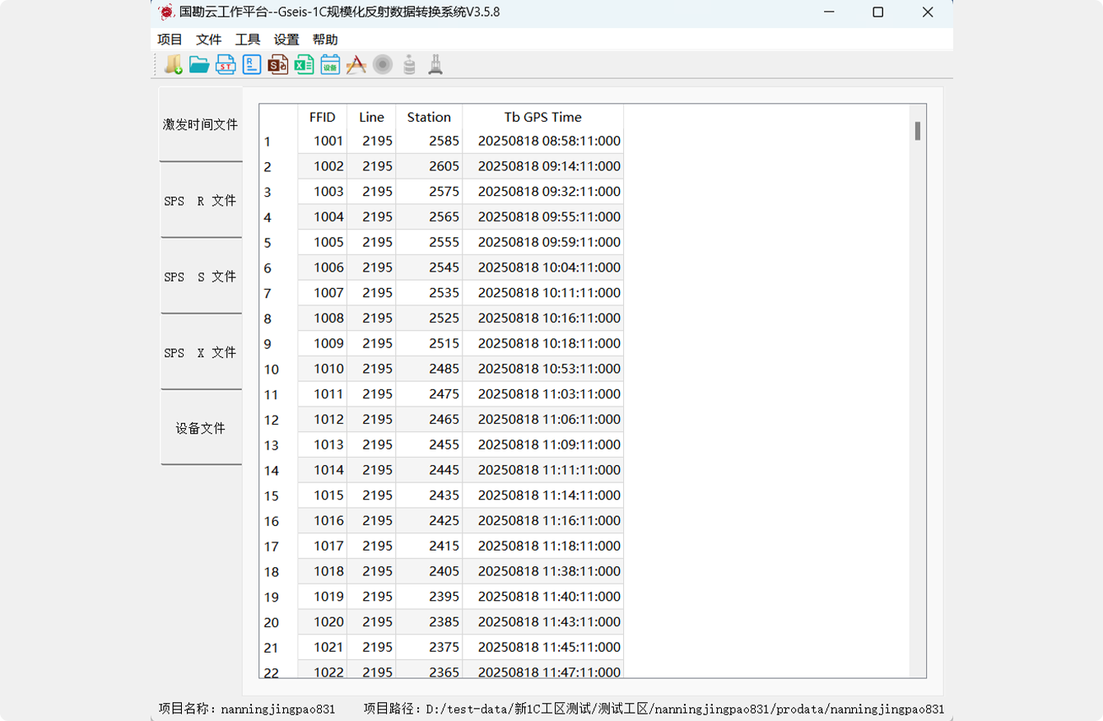Click the new project folder icon
Viewport: 1103px width, 721px height.
click(173, 64)
